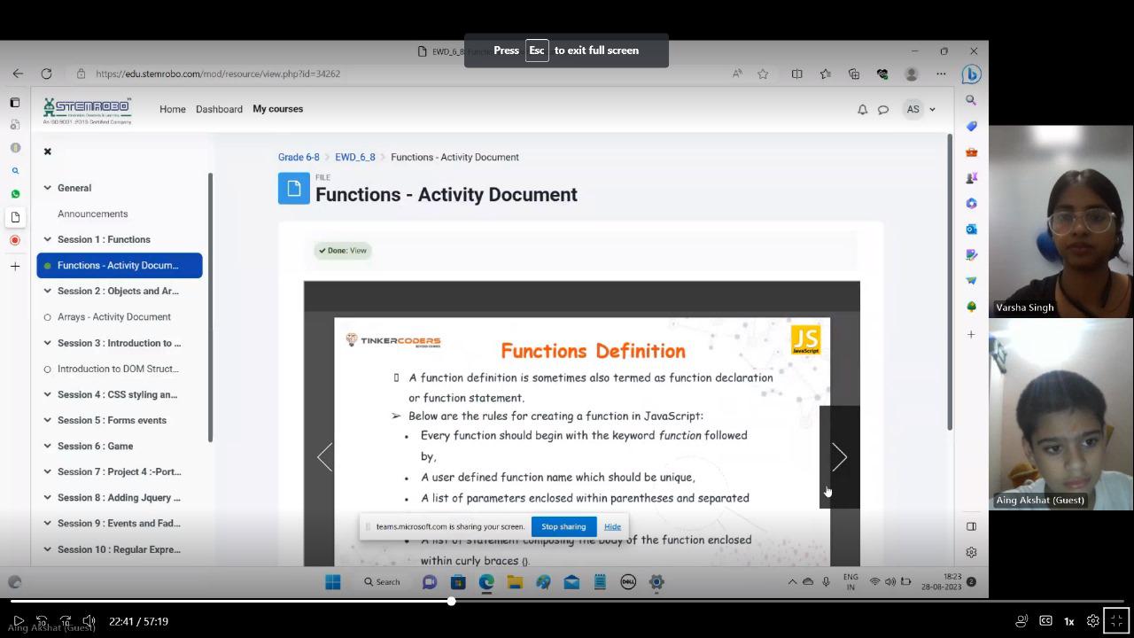Toggle Done: View completion button

pyautogui.click(x=343, y=251)
